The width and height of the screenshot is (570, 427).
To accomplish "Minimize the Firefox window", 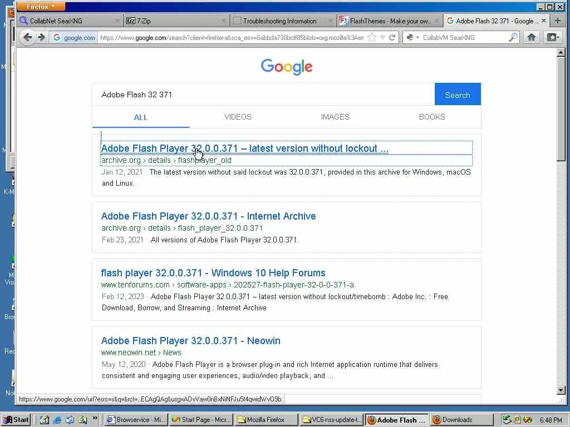I will (x=541, y=7).
